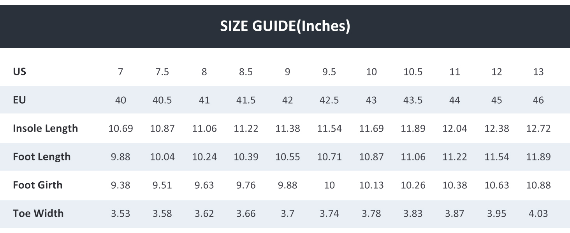Select the Insole Length row label

coord(45,129)
